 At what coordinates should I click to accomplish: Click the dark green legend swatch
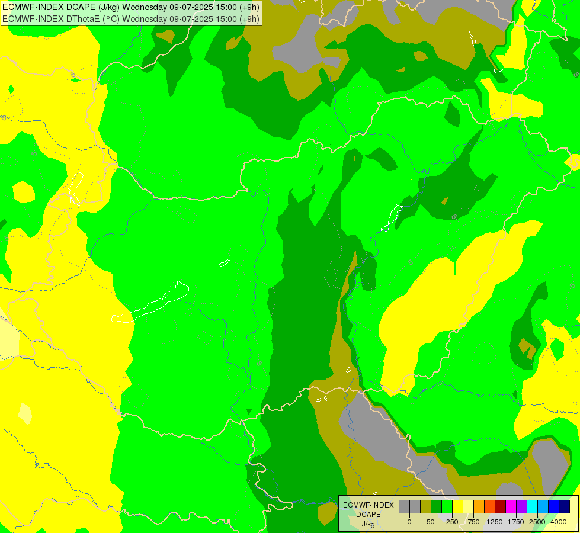(x=437, y=506)
